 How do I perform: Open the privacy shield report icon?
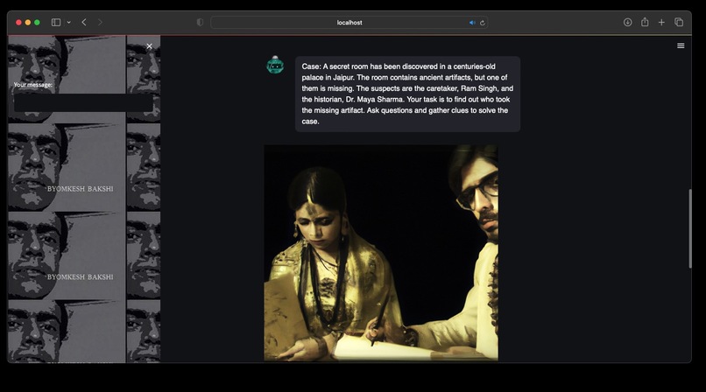click(x=200, y=22)
